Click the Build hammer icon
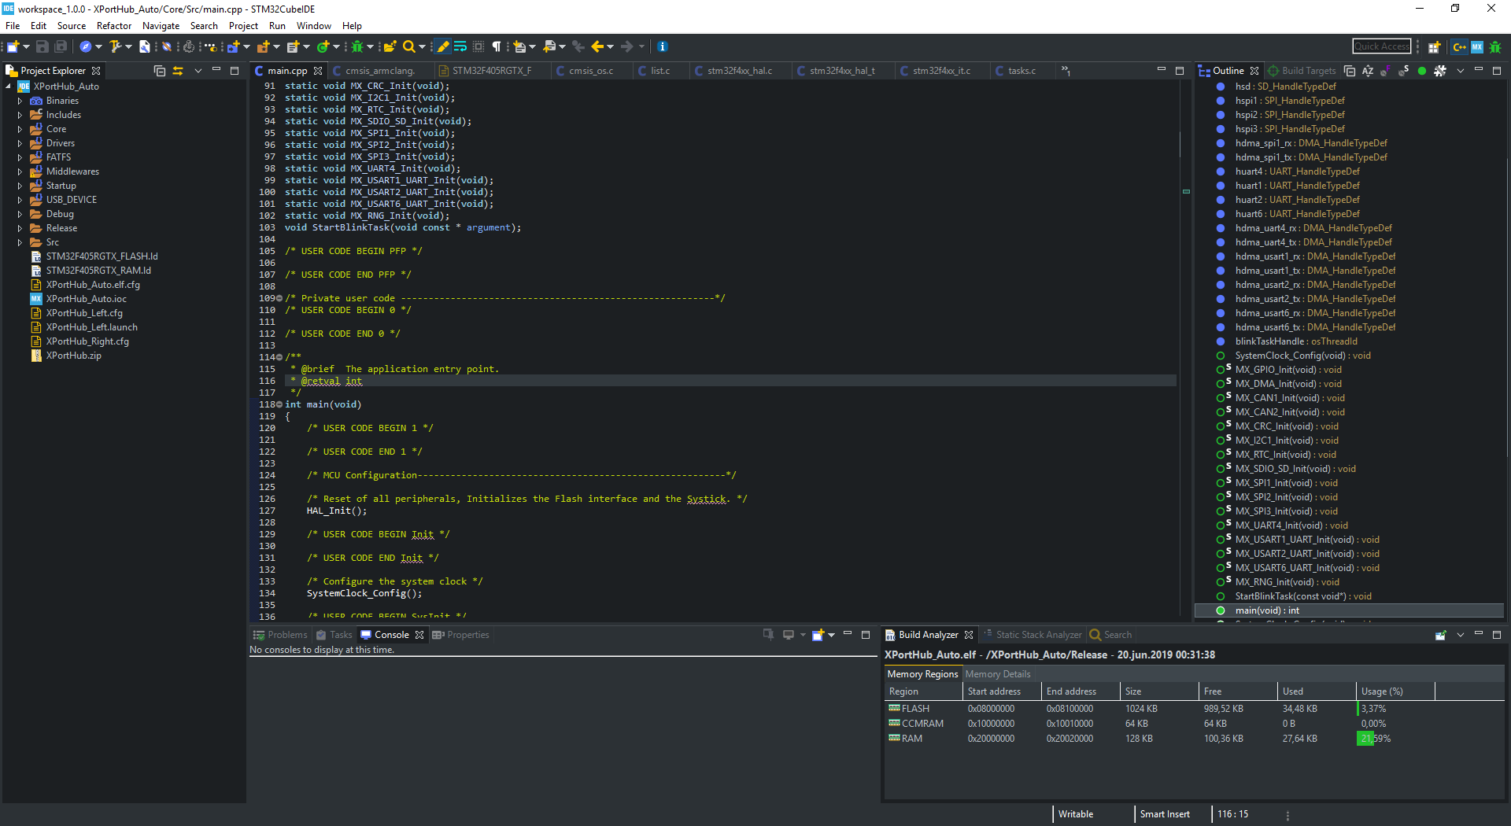 tap(115, 47)
